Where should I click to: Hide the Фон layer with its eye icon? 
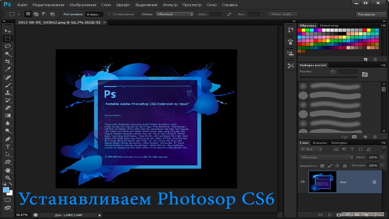point(303,182)
